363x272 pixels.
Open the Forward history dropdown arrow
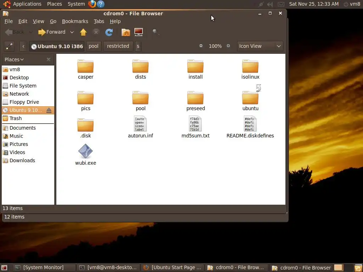coord(72,32)
